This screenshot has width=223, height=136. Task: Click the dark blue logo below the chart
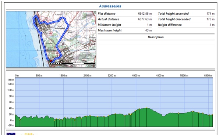[x=11, y=134]
